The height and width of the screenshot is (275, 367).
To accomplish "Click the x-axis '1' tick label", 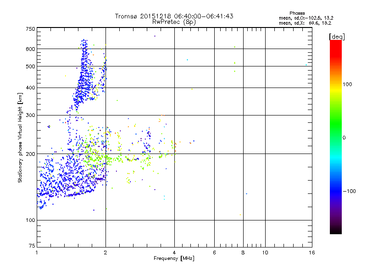I will click(x=37, y=253).
